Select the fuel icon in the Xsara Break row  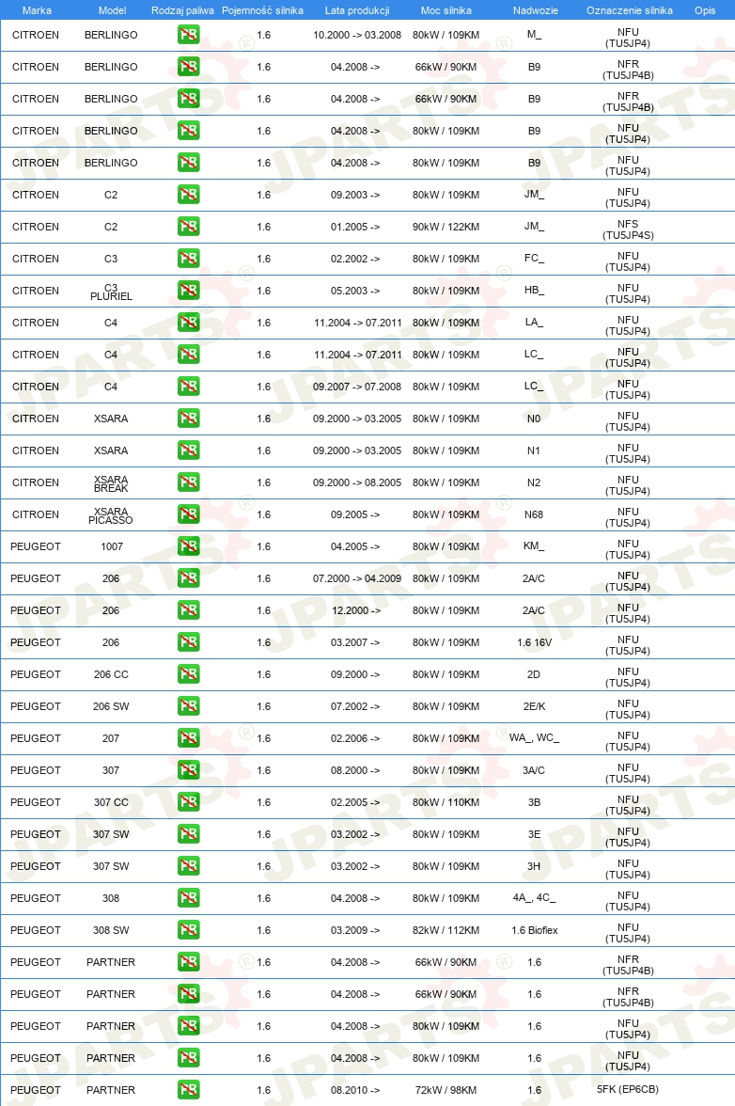coord(188,482)
